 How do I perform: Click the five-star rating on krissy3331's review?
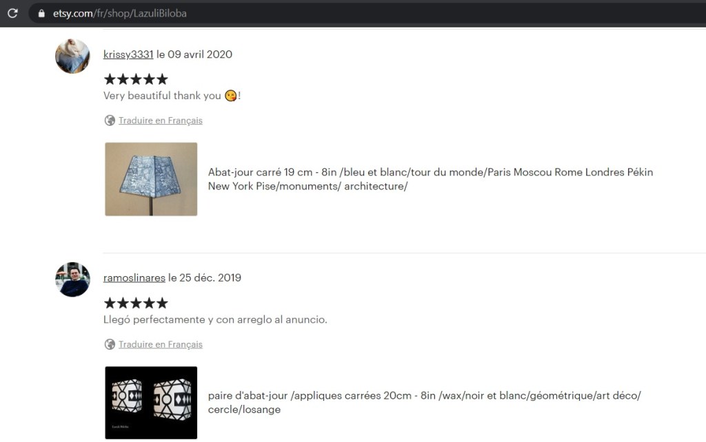coord(136,80)
